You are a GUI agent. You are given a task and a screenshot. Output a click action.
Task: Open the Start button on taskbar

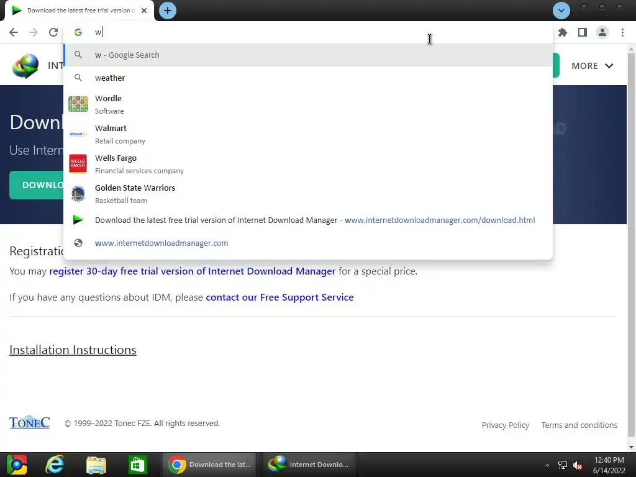tap(17, 465)
